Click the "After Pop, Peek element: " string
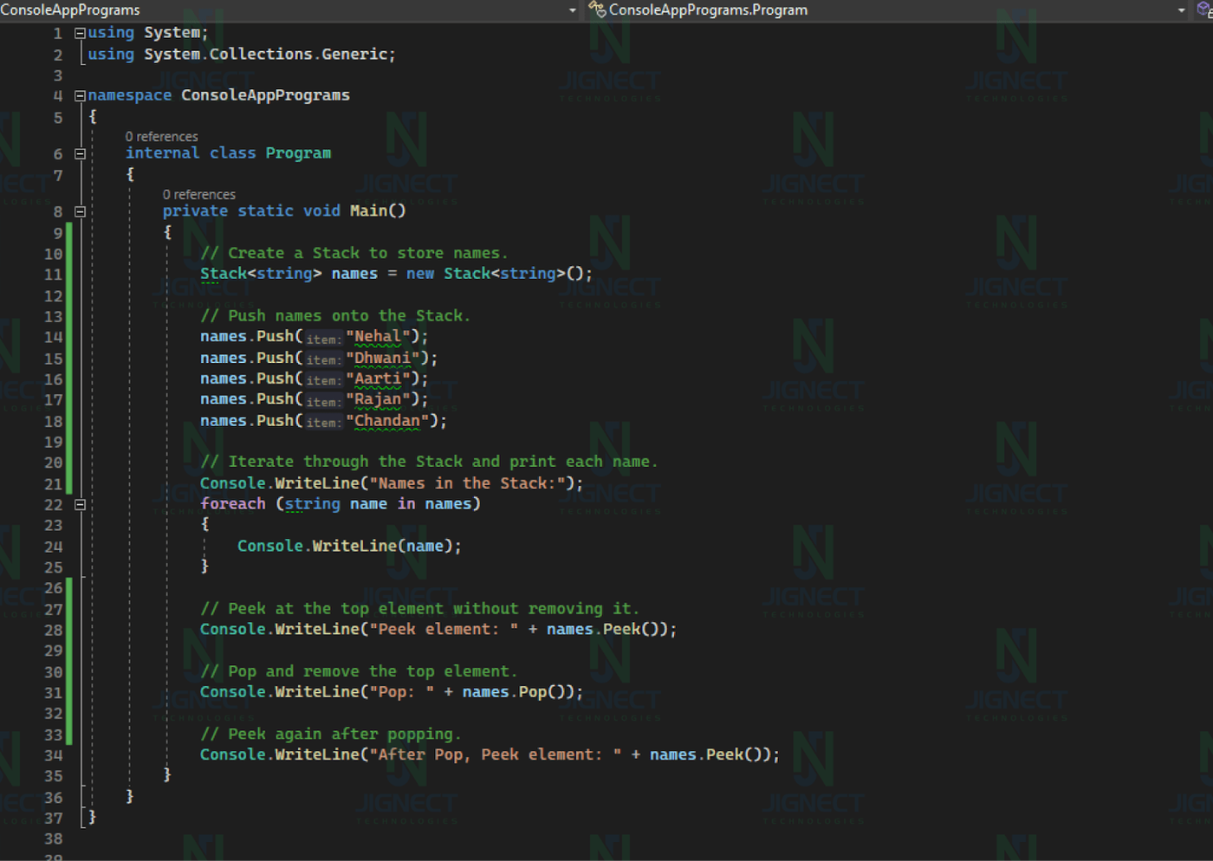1213x861 pixels. pyautogui.click(x=496, y=755)
